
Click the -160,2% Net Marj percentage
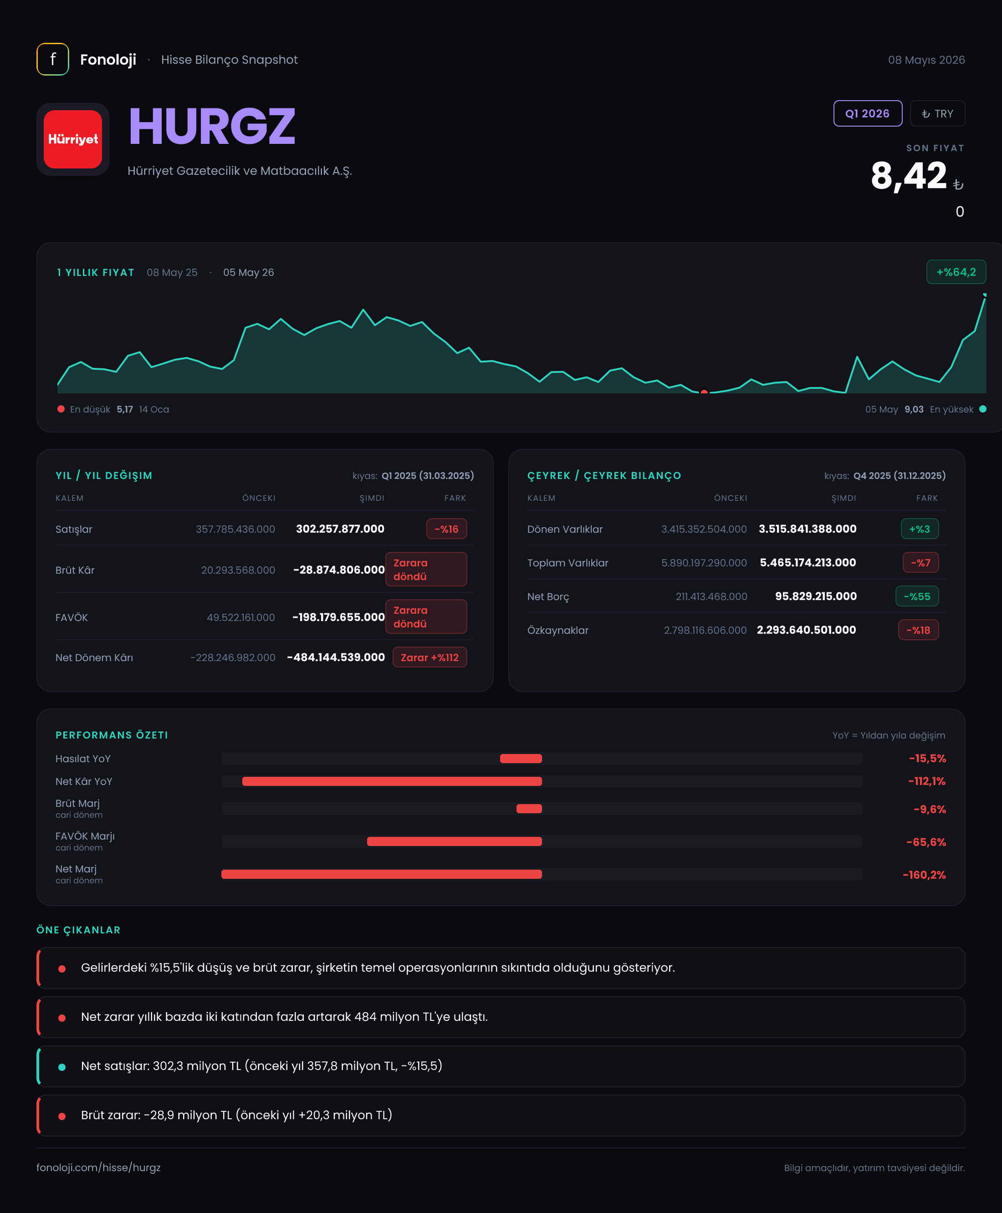(924, 875)
